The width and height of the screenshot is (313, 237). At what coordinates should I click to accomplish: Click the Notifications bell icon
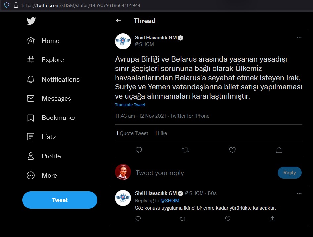[31, 79]
